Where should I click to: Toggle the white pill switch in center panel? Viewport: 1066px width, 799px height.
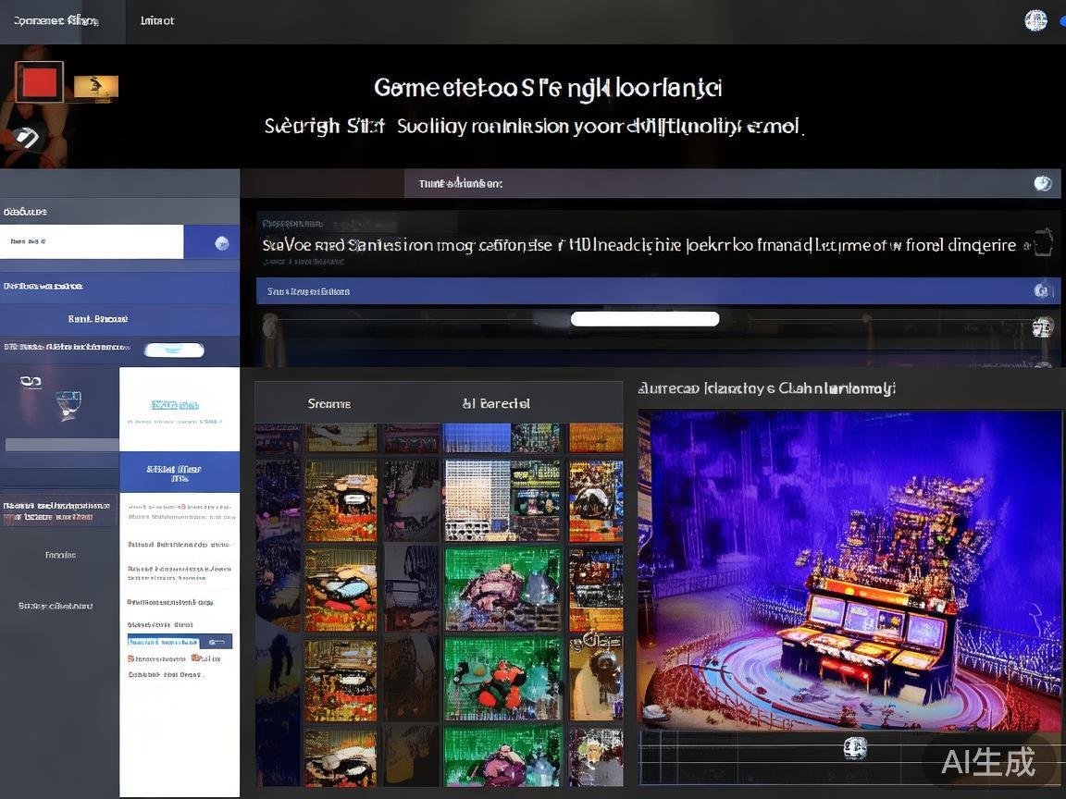pos(645,319)
